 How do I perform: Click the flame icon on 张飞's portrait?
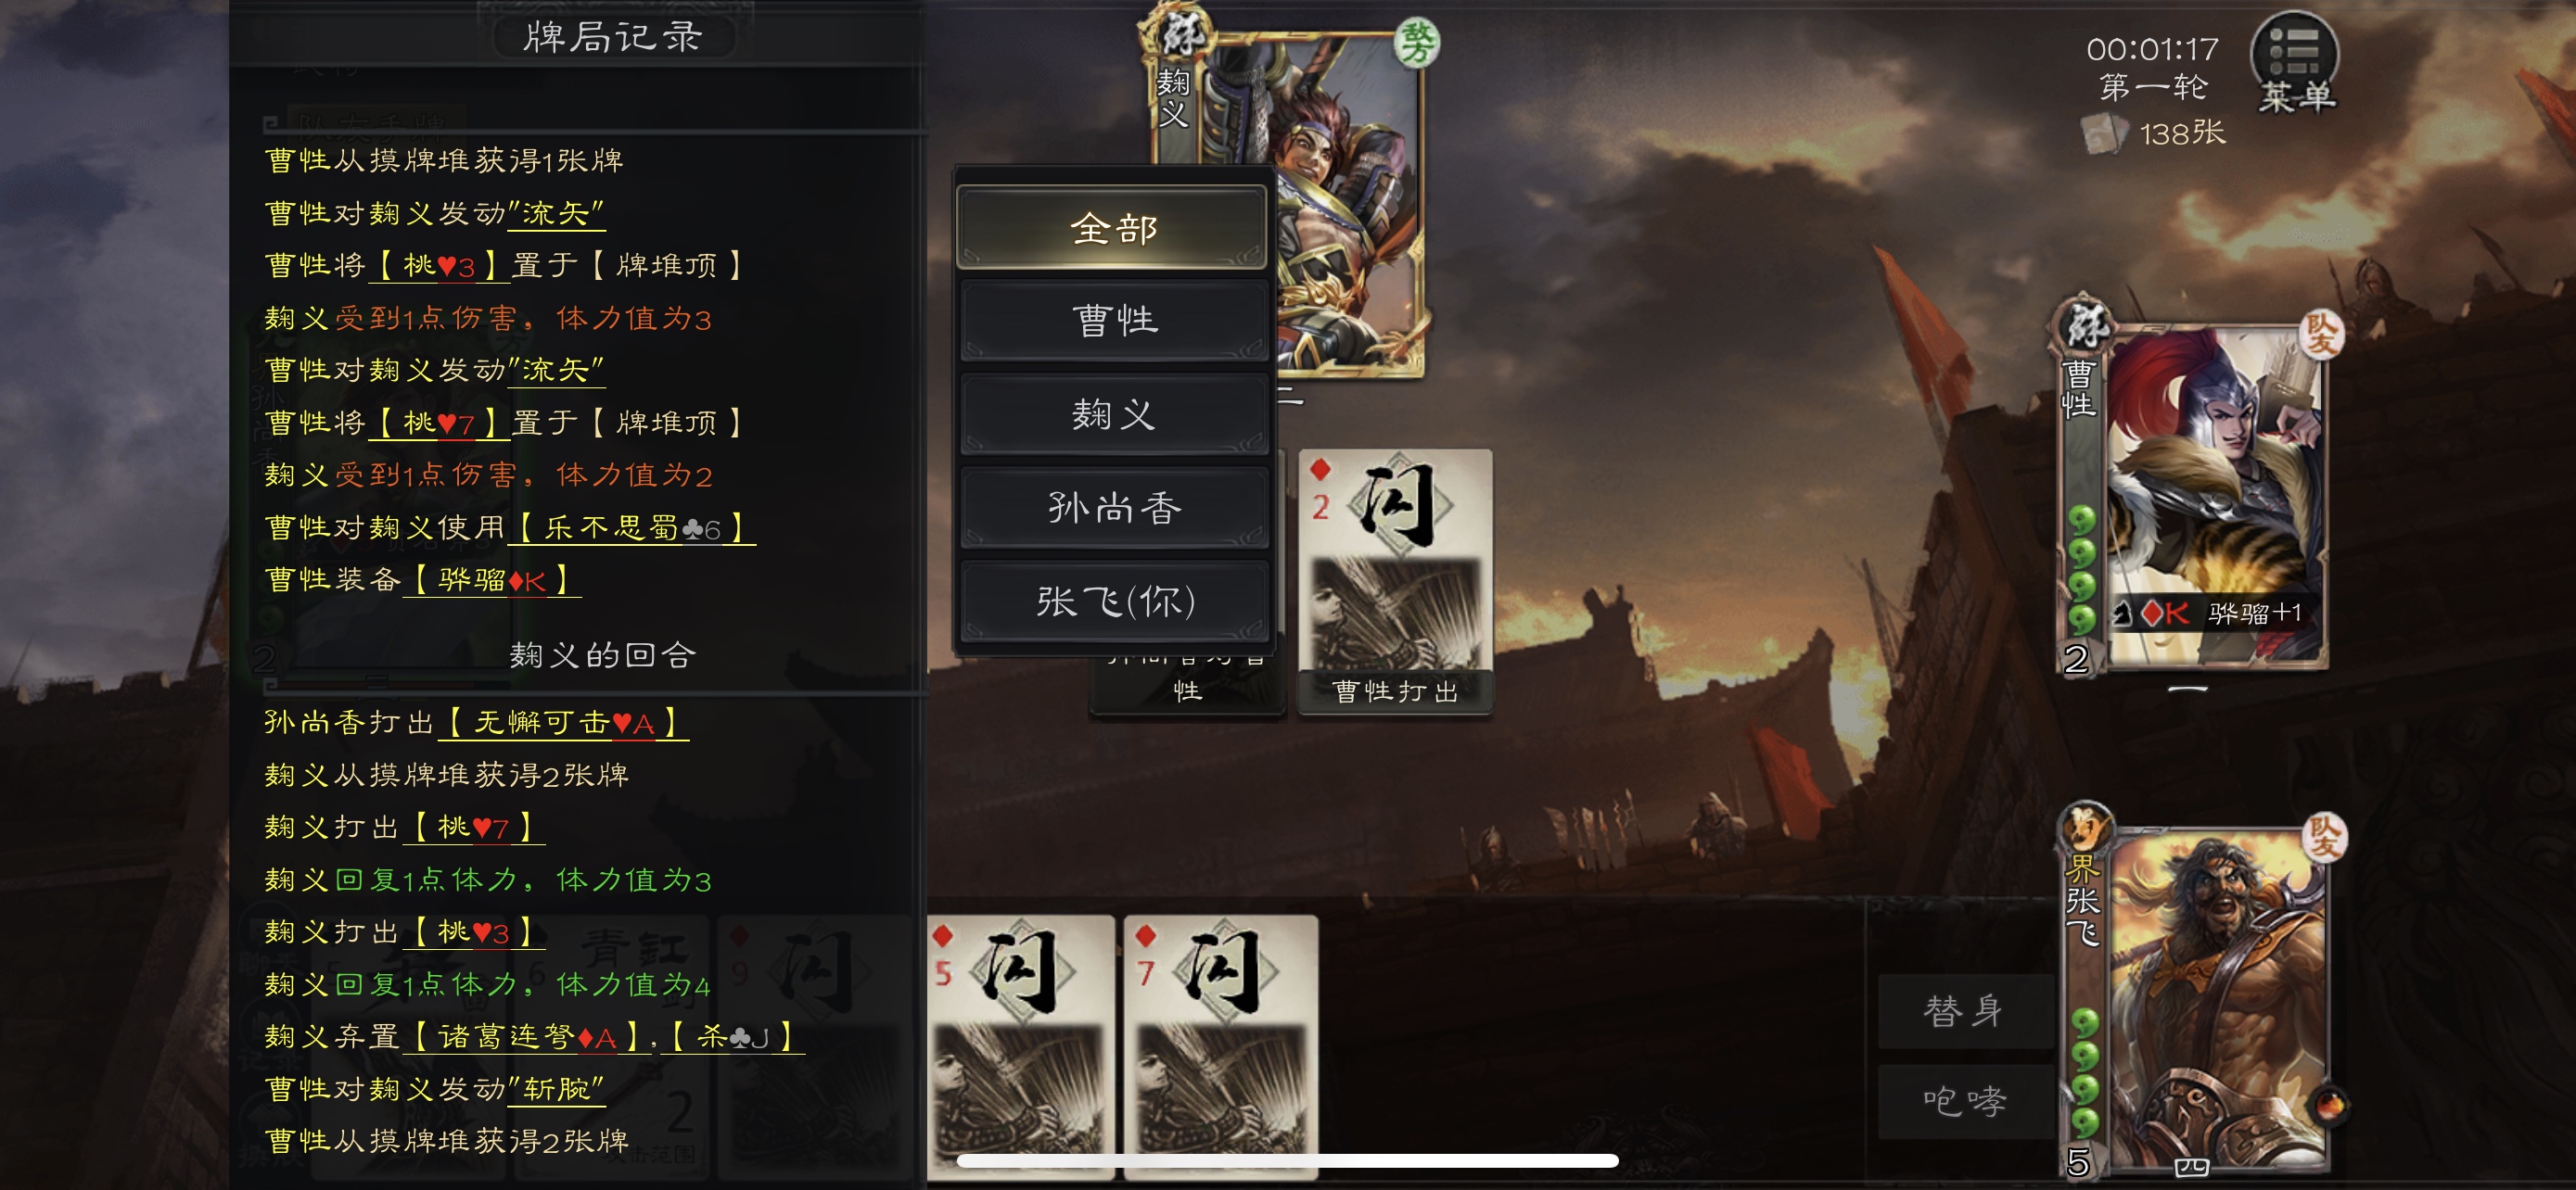(x=2330, y=1104)
